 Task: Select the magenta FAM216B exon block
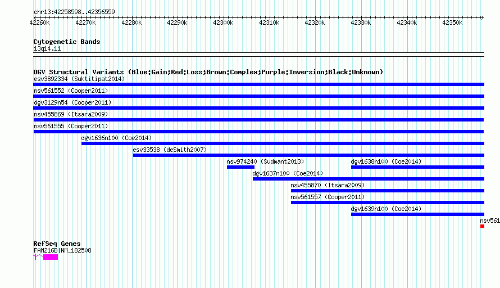click(51, 257)
